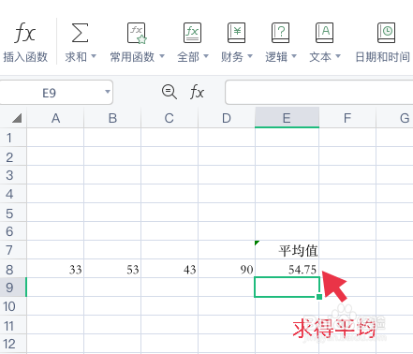Select the 平均值 label cell

coord(287,250)
